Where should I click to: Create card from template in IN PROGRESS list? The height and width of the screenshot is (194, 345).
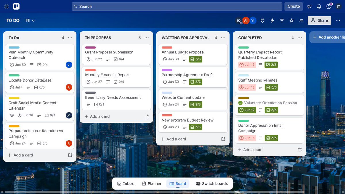147,116
